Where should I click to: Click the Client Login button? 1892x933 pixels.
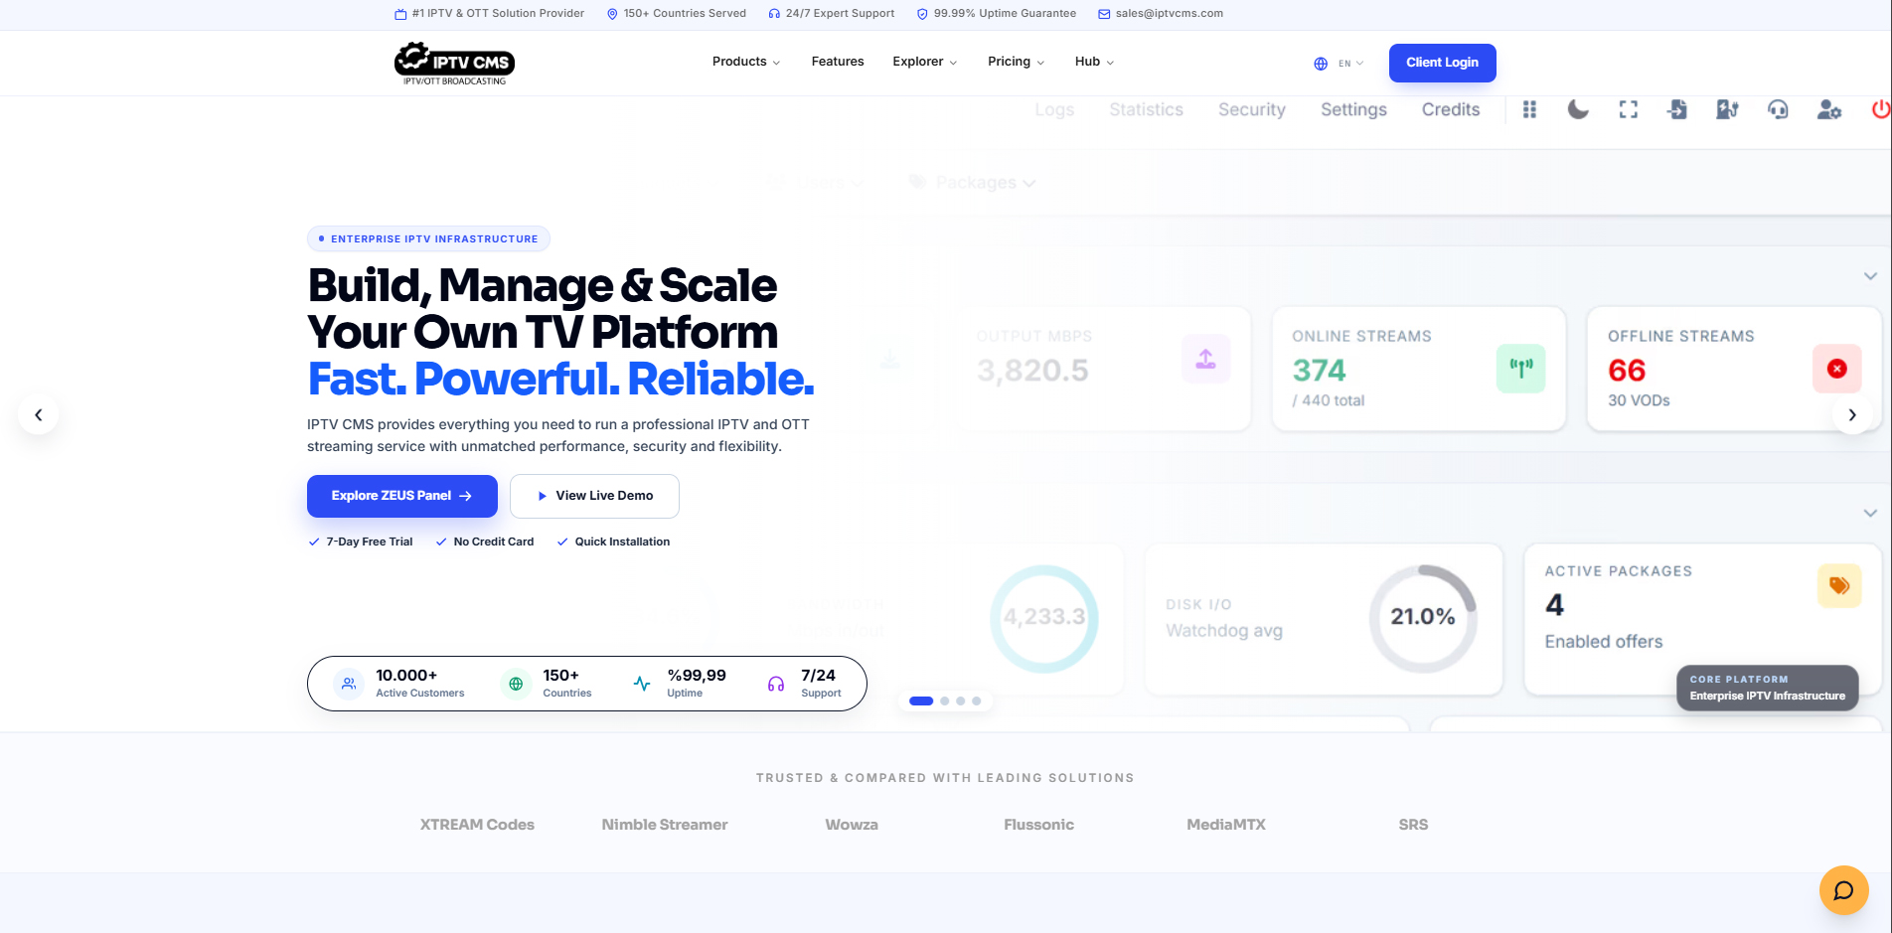[x=1443, y=63]
